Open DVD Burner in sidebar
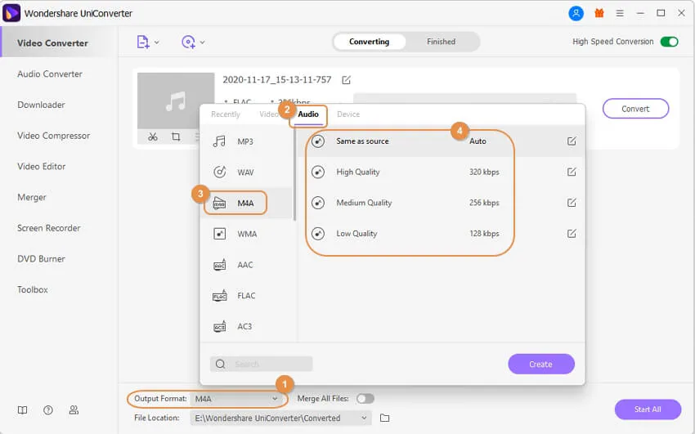Viewport: 695px width, 434px height. point(41,258)
